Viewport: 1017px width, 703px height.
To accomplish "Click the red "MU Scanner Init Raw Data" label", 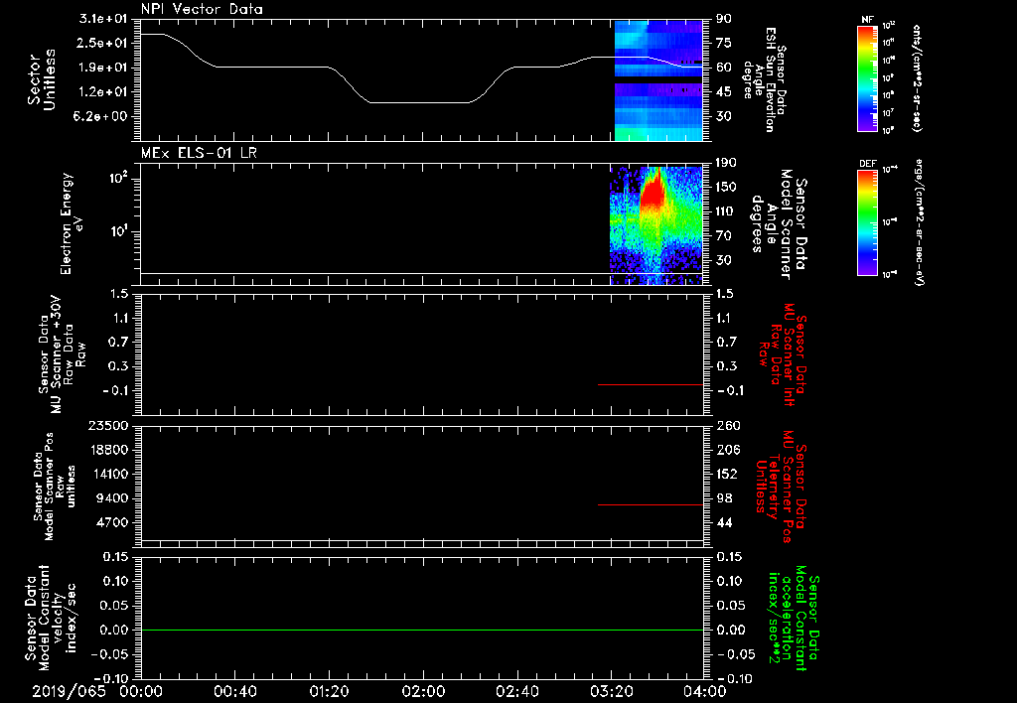I will [783, 354].
